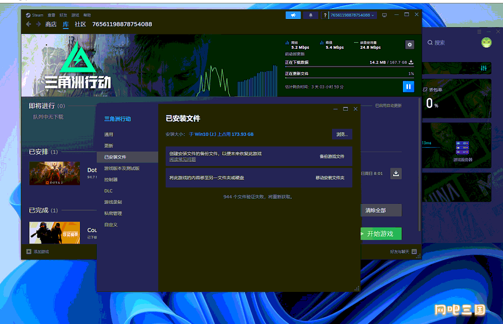The width and height of the screenshot is (503, 324).
Task: Open the notifications bell
Action: 310,15
